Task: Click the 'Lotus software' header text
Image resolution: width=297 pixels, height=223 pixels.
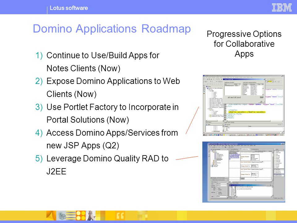Action: (69, 8)
